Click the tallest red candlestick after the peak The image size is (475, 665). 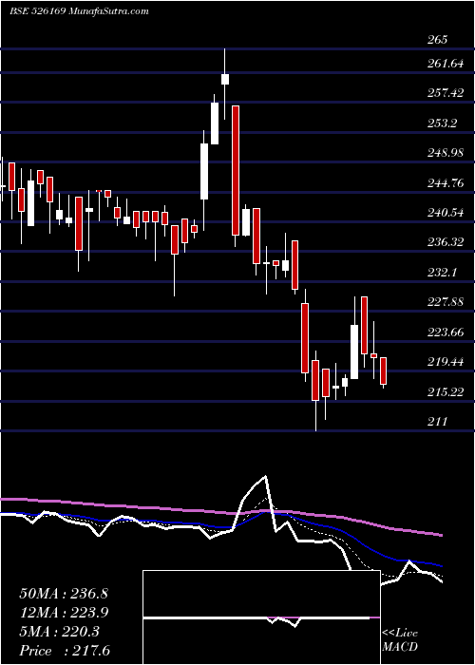(x=236, y=170)
